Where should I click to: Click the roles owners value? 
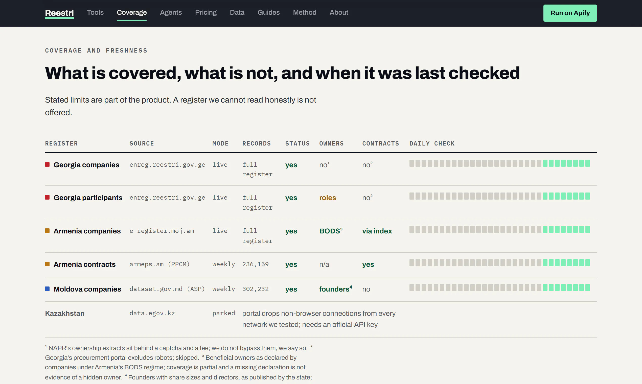click(x=328, y=198)
